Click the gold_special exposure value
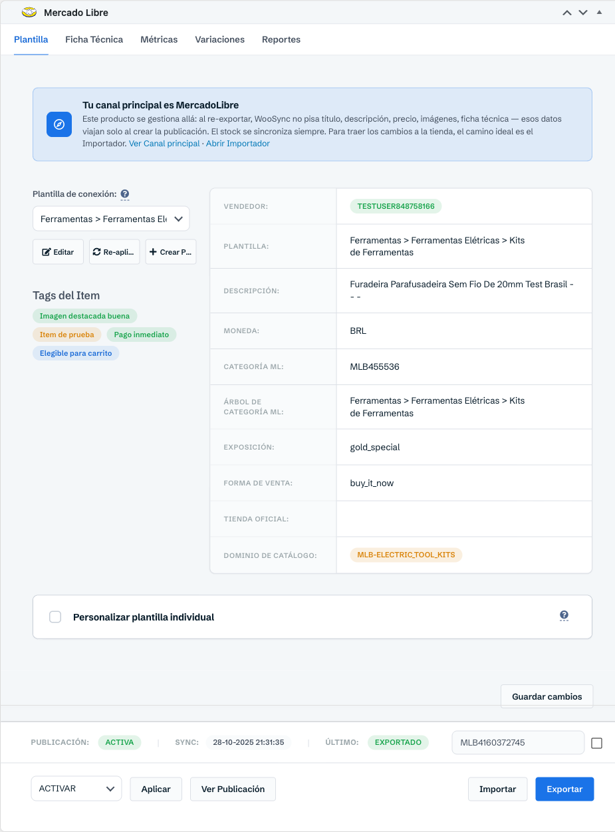 (375, 447)
